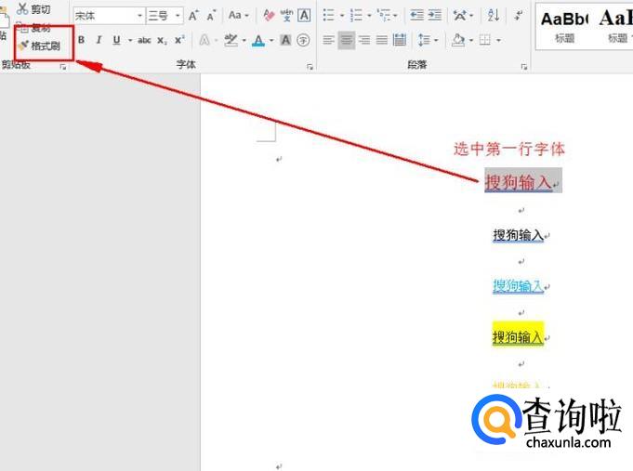Viewport: 633px width, 471px height.
Task: Select first 标题 style AaBb thumbnail
Action: click(564, 27)
